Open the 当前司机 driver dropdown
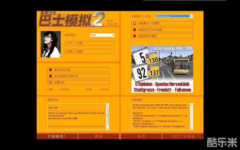This screenshot has height=150, width=240. 113,35
